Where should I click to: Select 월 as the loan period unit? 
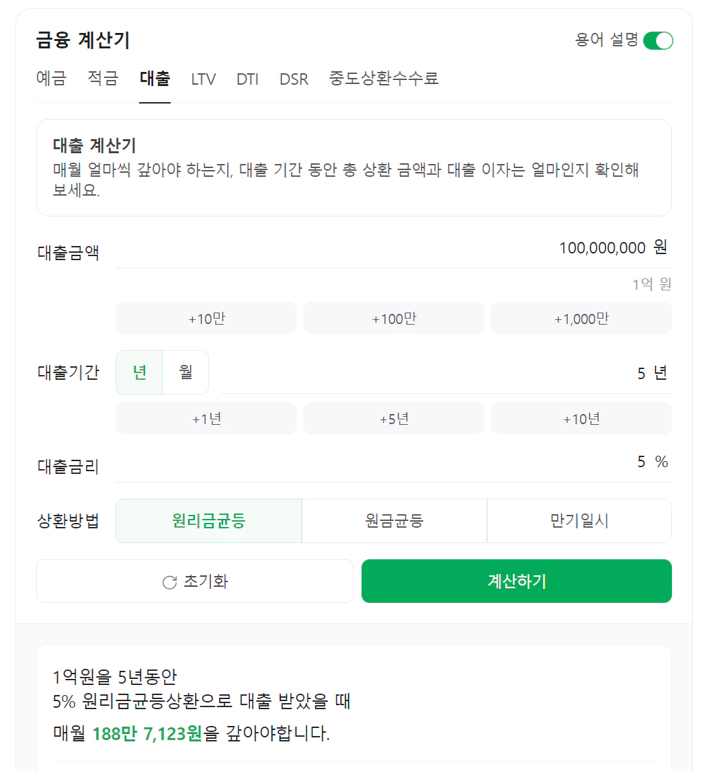185,372
